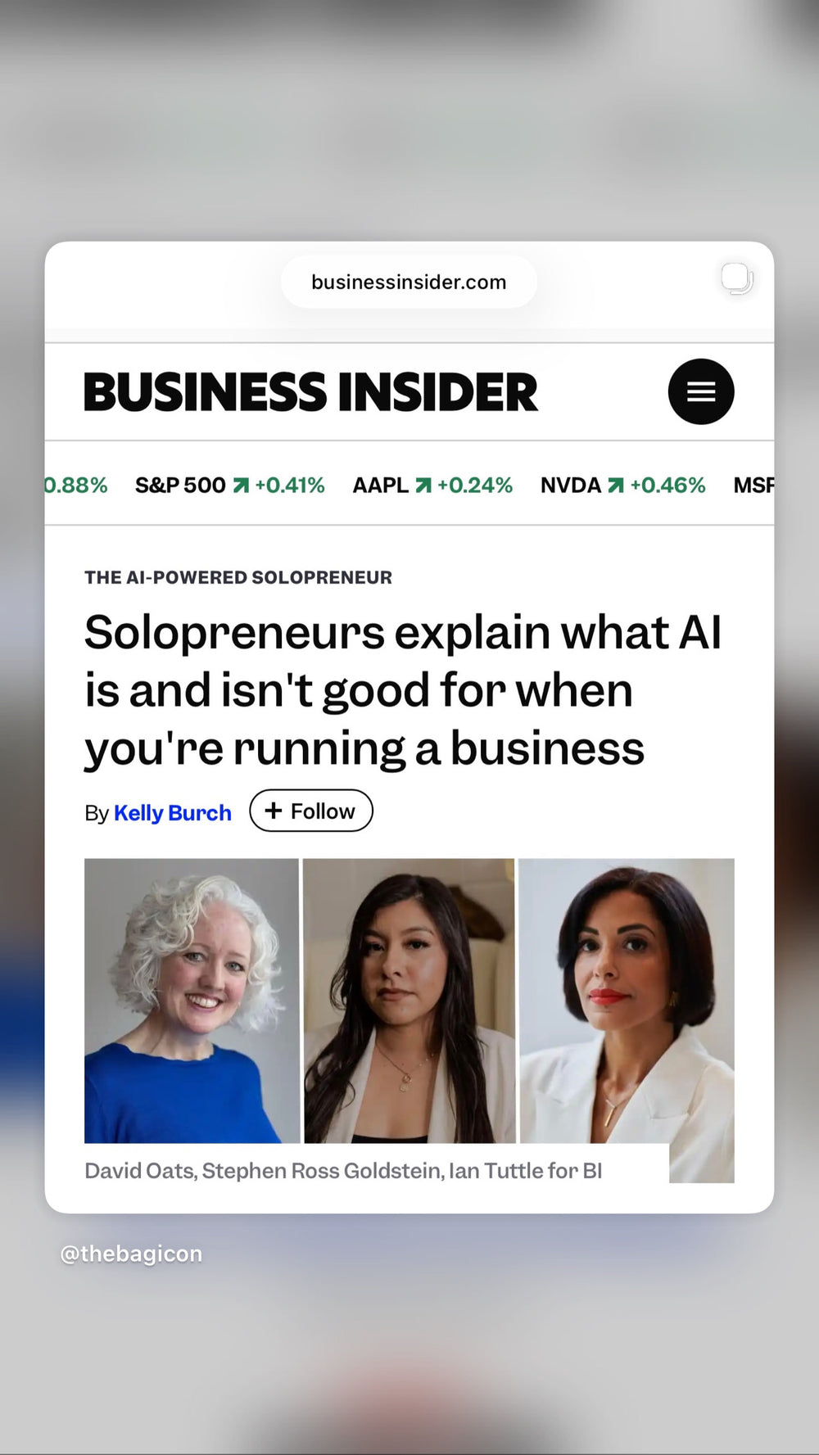Screen dimensions: 819x1455
Task: Click the cut-off 0.88% ticker value
Action: coord(76,486)
